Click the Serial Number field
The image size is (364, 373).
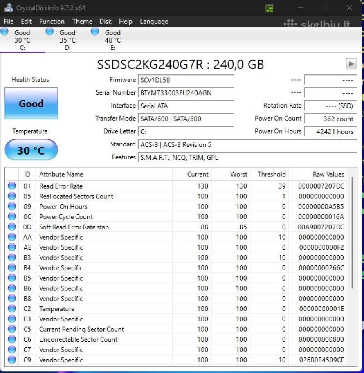(x=186, y=93)
